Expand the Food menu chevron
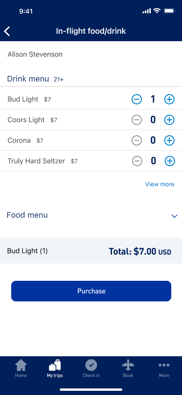The width and height of the screenshot is (182, 395). click(x=174, y=216)
